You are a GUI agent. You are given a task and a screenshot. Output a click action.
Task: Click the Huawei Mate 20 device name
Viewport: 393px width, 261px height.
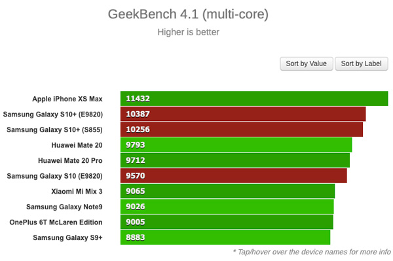point(77,145)
